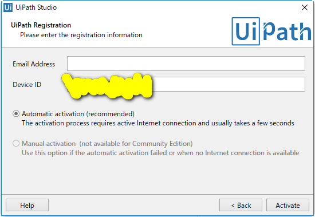Image resolution: width=315 pixels, height=217 pixels.
Task: Click the boxed Ui part of logo
Action: [x=246, y=31]
